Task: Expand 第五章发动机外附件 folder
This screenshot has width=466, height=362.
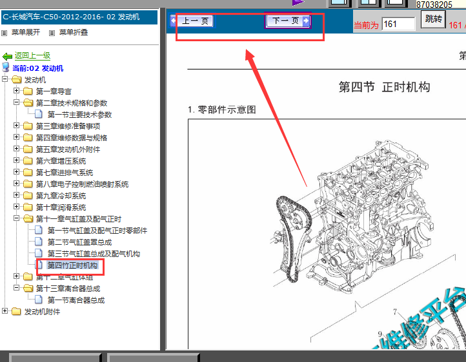Action: click(16, 149)
